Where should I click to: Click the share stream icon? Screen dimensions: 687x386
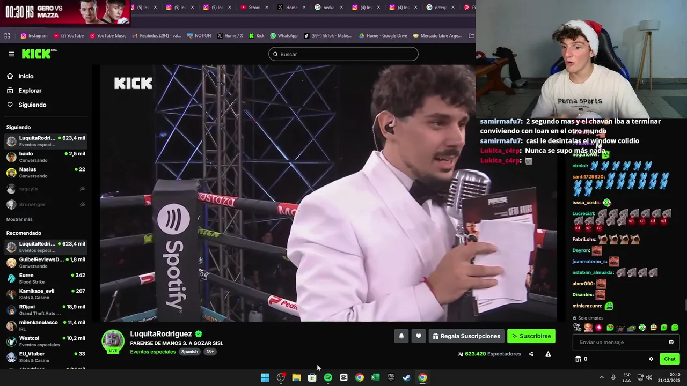tap(531, 354)
